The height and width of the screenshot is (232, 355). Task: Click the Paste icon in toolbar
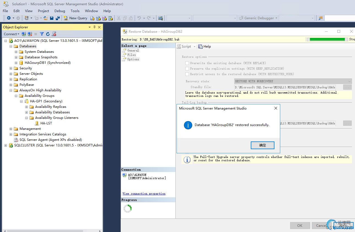tap(131, 18)
